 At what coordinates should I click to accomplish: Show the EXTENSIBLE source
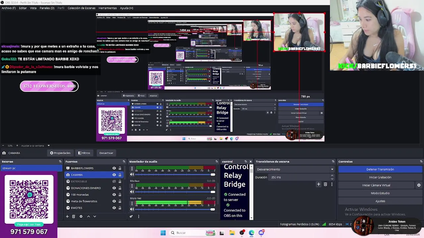(114, 181)
